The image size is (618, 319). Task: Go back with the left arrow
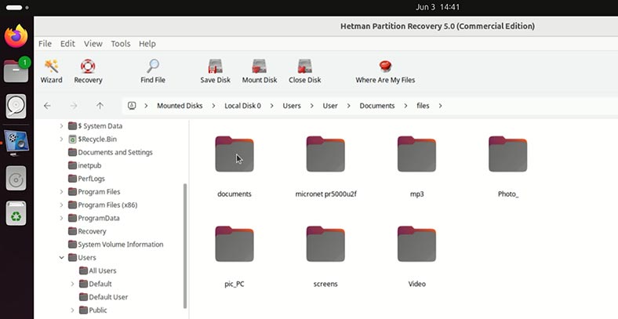[47, 106]
